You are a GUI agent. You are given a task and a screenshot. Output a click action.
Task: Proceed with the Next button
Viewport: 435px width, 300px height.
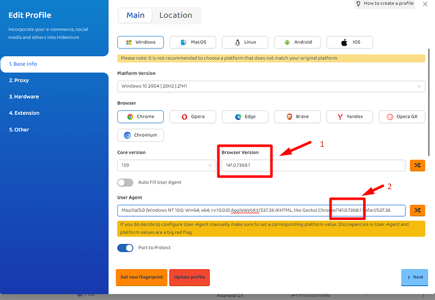pyautogui.click(x=414, y=277)
